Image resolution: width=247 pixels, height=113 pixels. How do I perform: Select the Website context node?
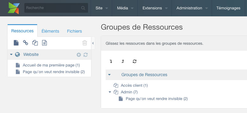point(31,55)
